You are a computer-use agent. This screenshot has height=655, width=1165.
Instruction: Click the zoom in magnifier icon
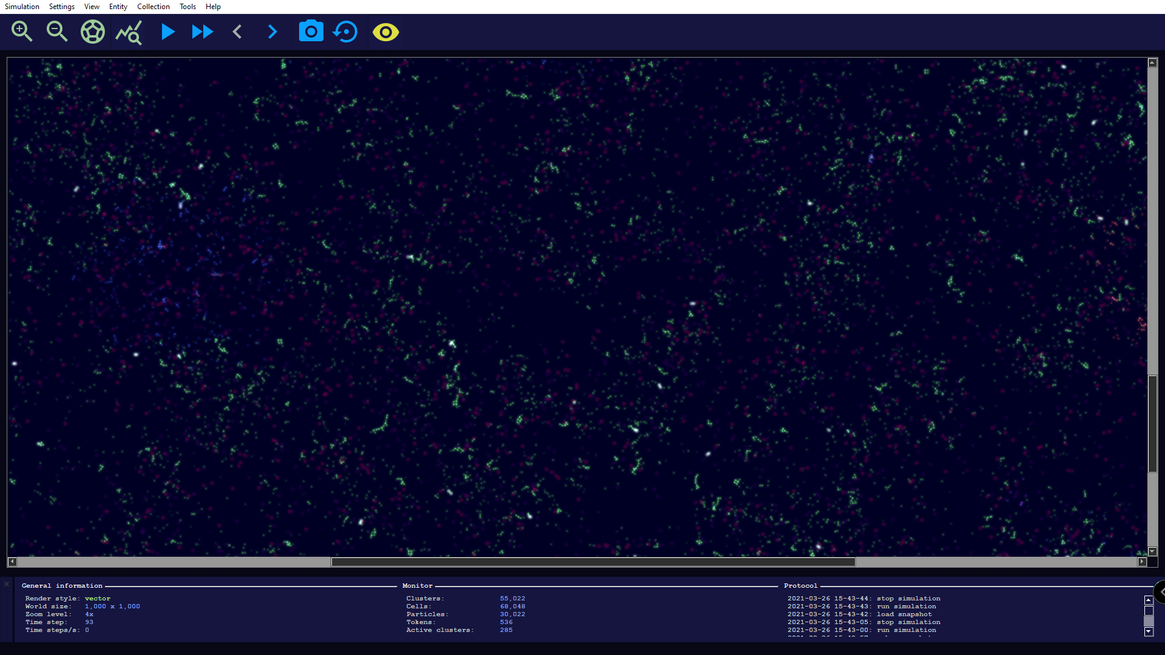click(22, 32)
